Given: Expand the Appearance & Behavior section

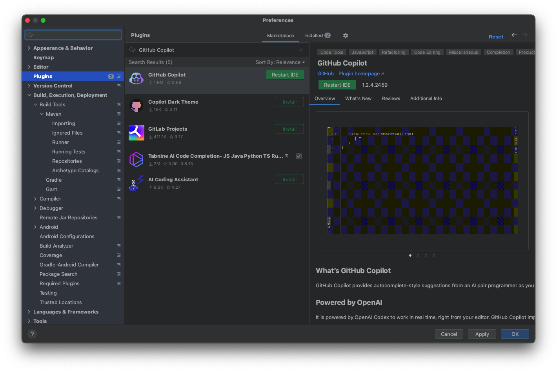Looking at the screenshot, I should [29, 48].
